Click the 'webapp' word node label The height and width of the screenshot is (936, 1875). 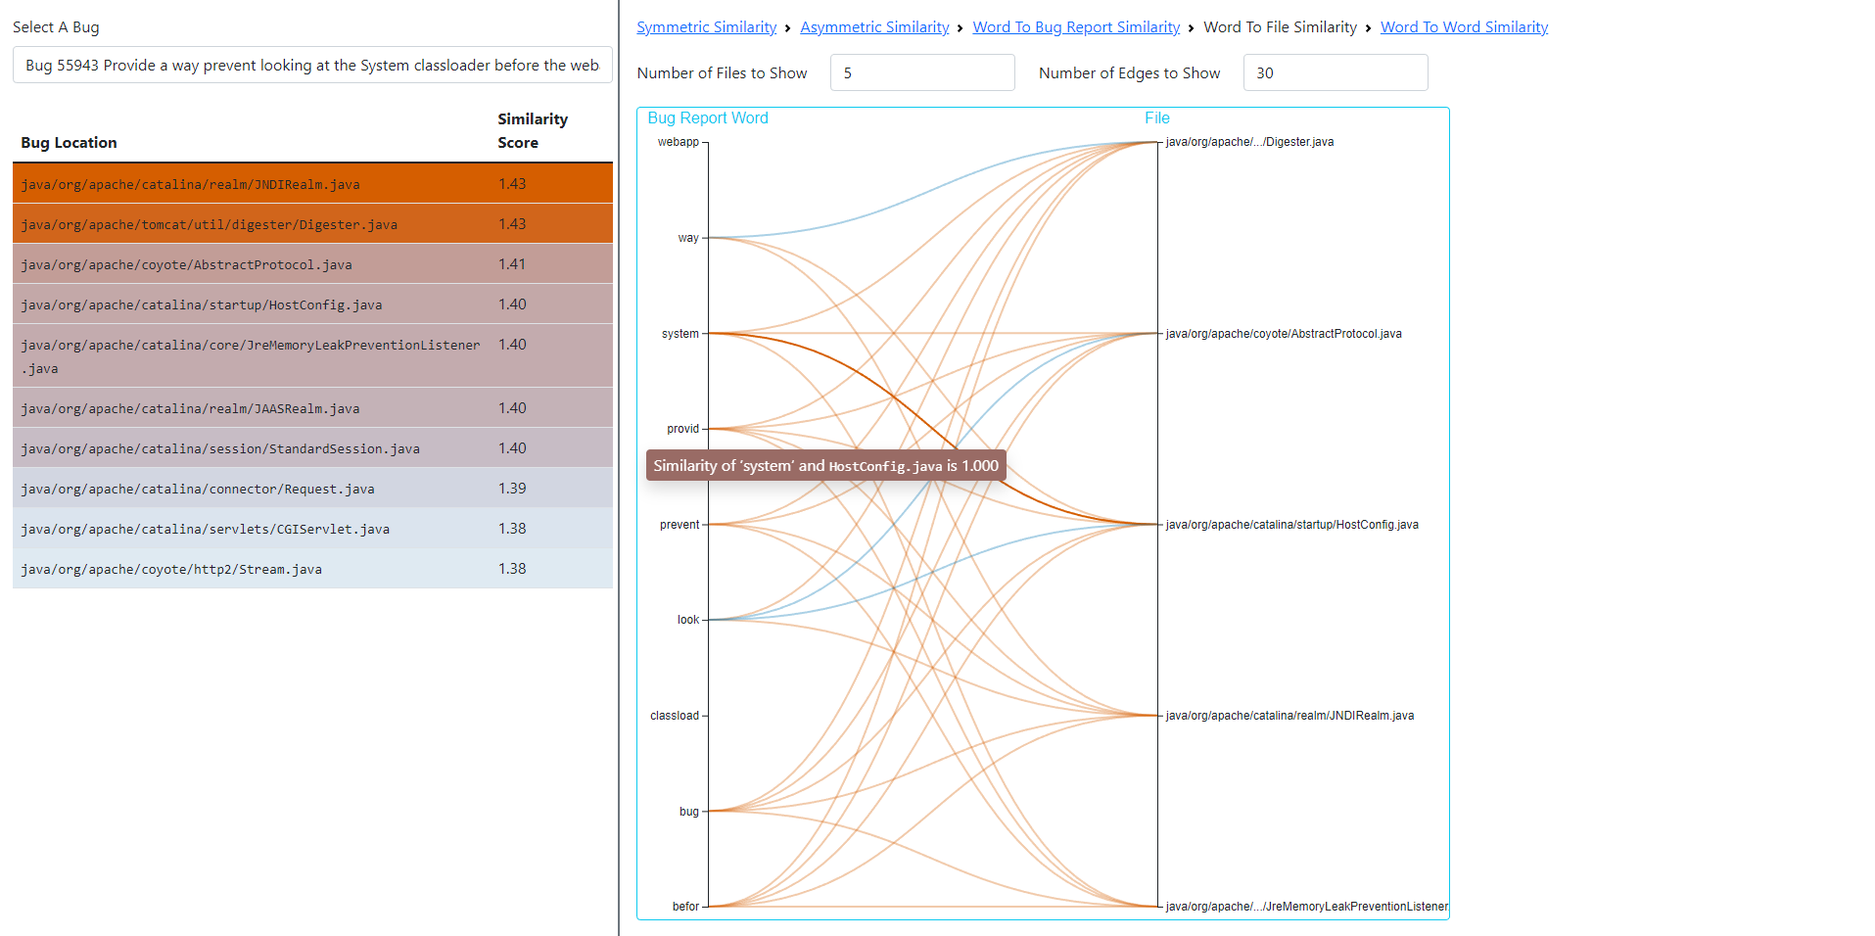click(x=679, y=142)
